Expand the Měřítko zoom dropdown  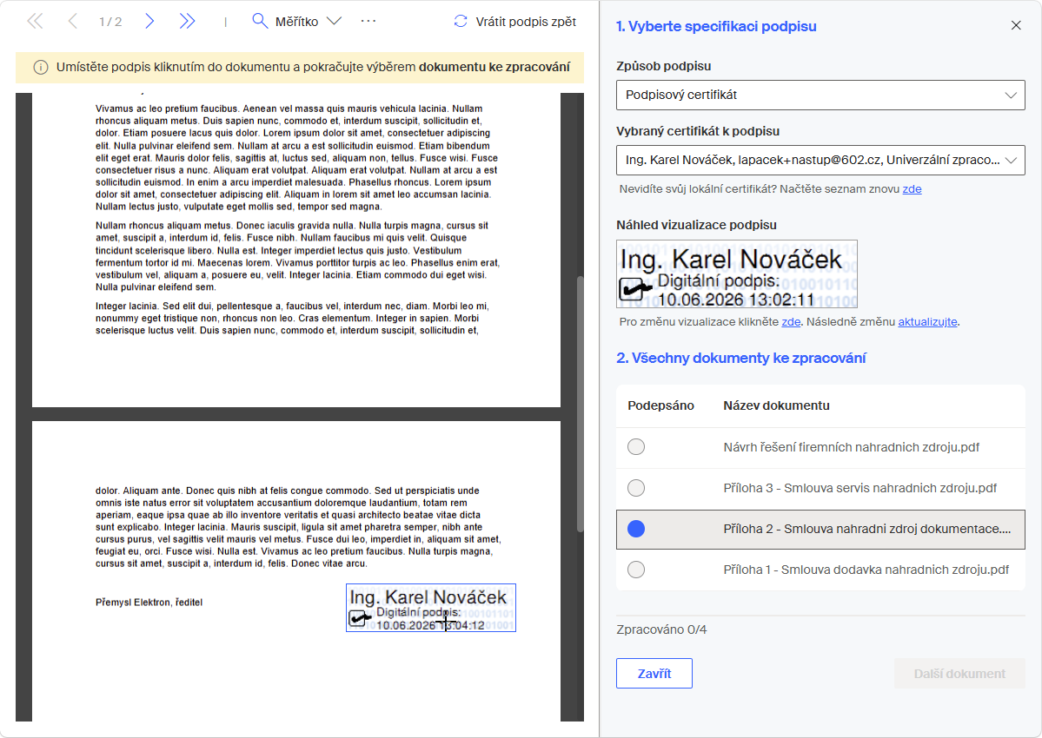(x=335, y=21)
